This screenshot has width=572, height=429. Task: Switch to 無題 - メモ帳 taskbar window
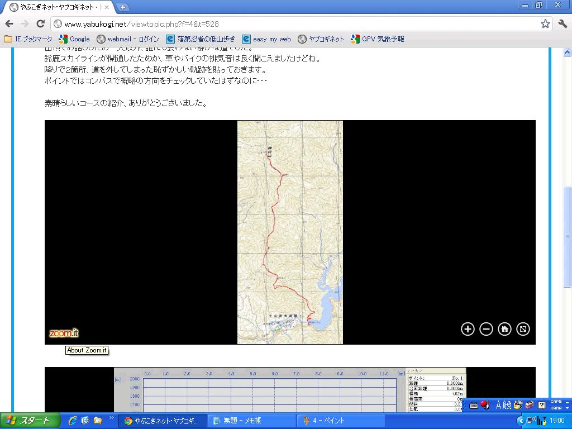[x=251, y=421]
